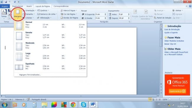Open the Temas themes gallery

click(x=4, y=14)
